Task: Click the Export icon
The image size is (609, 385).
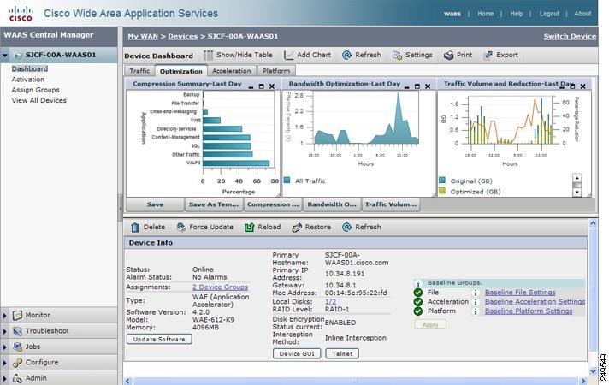Action: [488, 56]
